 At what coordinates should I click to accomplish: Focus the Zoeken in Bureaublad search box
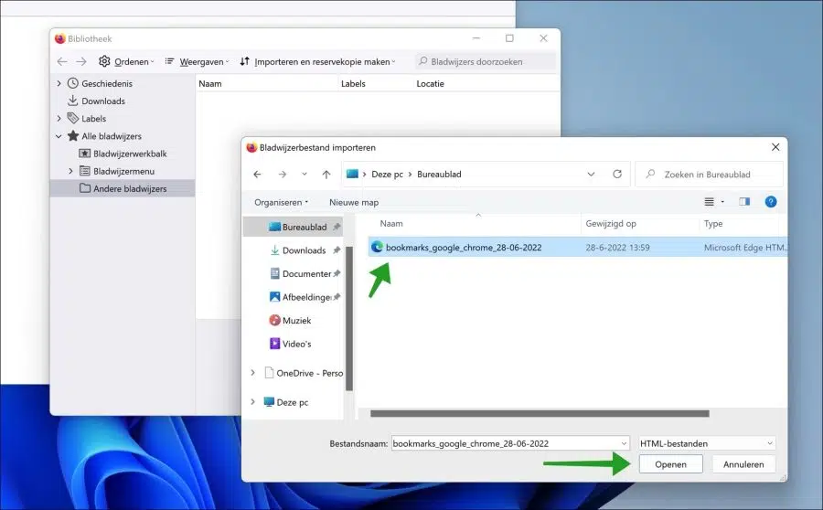pyautogui.click(x=709, y=175)
